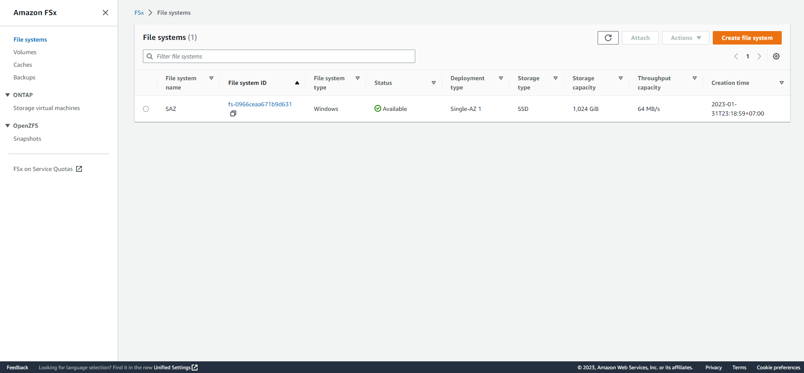Click page number 1 in pagination
Image resolution: width=804 pixels, height=373 pixels.
[x=748, y=56]
